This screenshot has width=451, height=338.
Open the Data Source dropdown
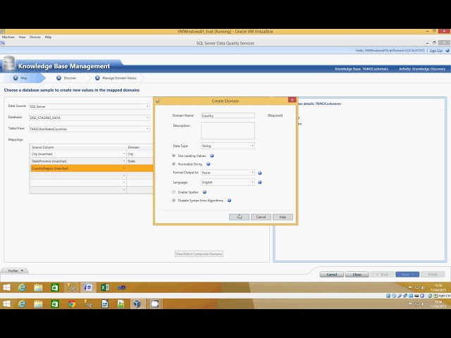[89, 106]
